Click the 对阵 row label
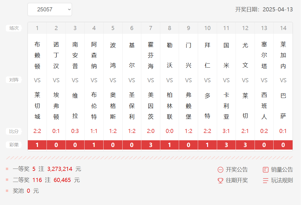304x205 pixels. click(x=14, y=80)
